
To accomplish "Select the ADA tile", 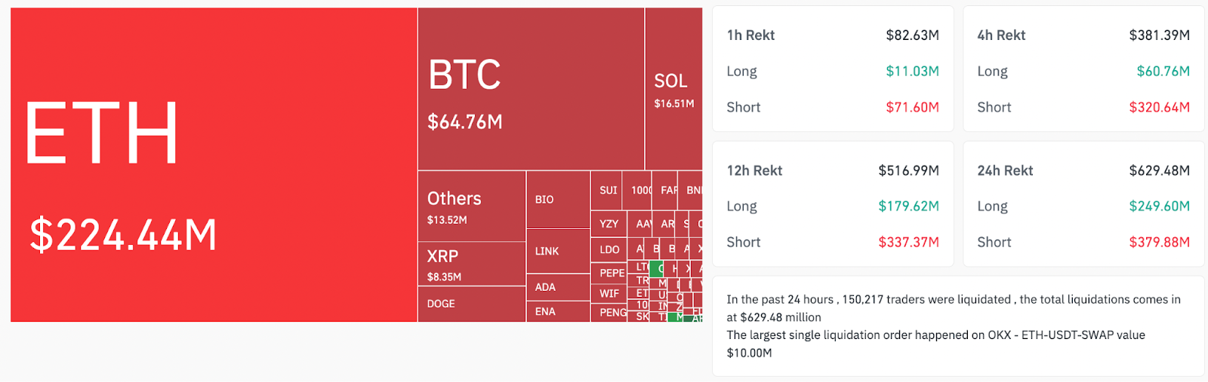I will (x=557, y=287).
